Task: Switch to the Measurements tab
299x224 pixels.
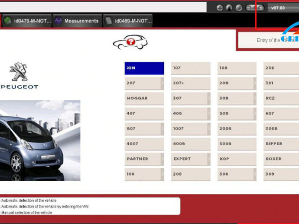Action: point(77,21)
